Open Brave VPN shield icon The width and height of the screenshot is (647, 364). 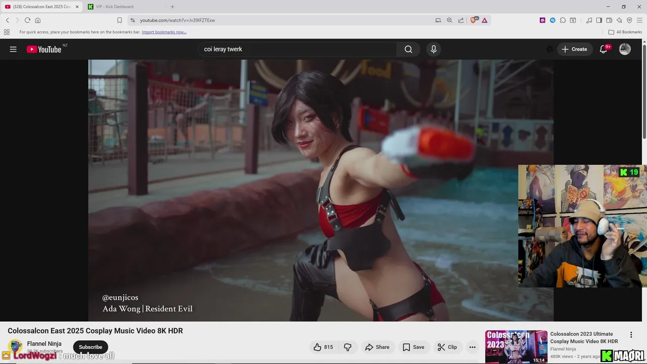pyautogui.click(x=629, y=20)
